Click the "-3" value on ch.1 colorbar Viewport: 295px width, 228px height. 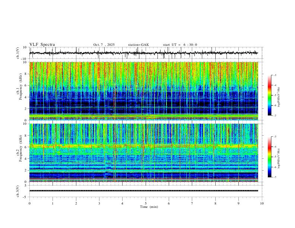click(x=275, y=75)
